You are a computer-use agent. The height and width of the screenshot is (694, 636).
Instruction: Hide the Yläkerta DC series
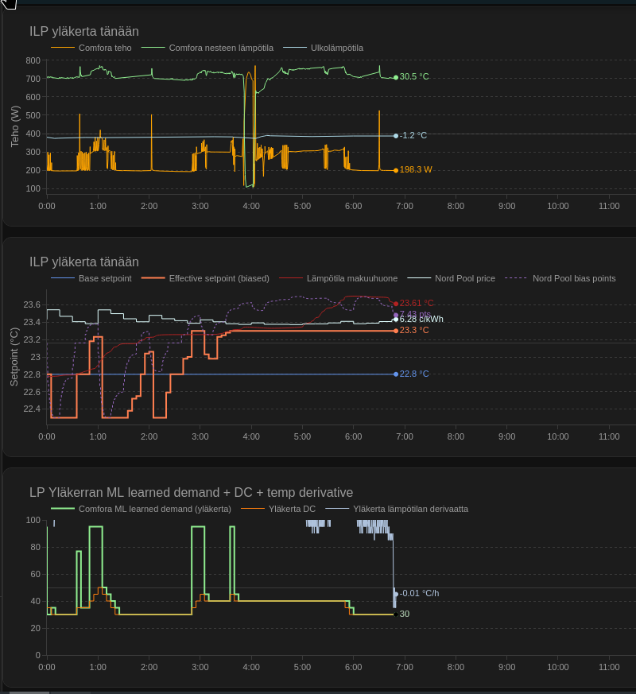click(291, 509)
